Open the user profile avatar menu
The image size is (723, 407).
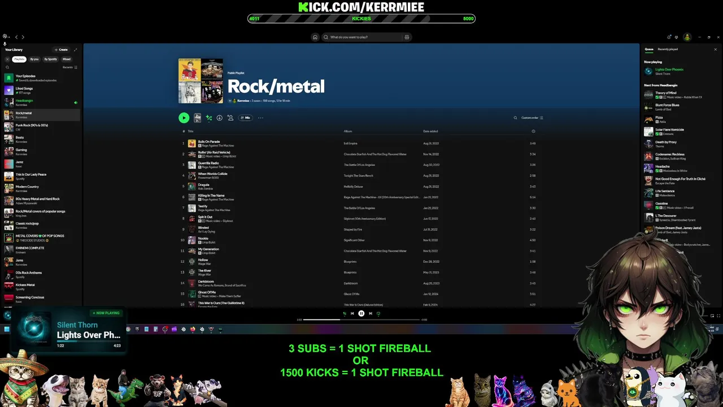[687, 37]
